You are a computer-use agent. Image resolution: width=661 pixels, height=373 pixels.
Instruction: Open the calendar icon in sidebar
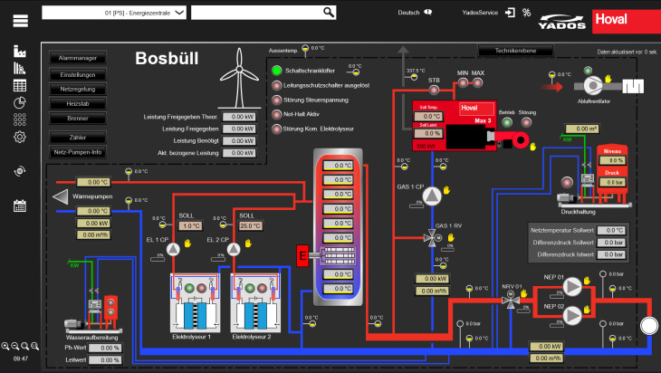pos(20,206)
